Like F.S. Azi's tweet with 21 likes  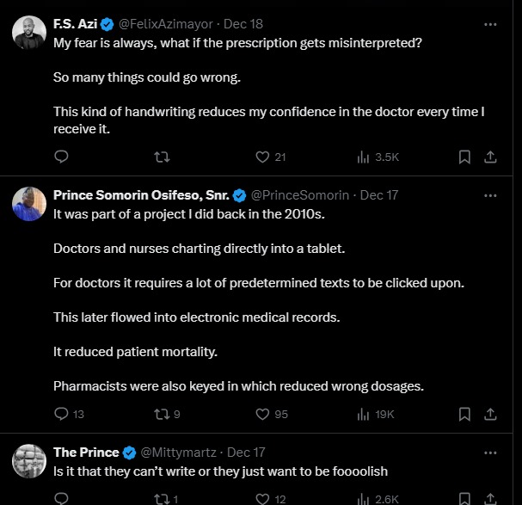(263, 157)
